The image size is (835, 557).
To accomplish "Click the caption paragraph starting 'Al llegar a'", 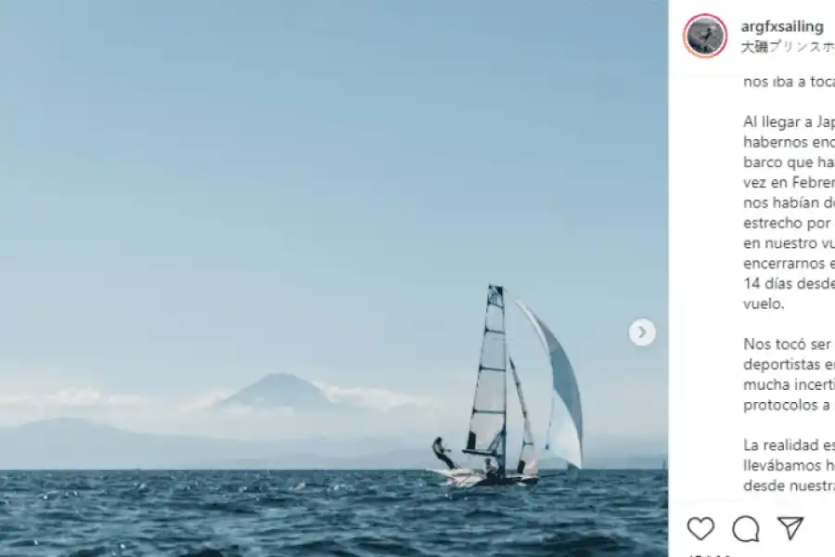I will 790,213.
